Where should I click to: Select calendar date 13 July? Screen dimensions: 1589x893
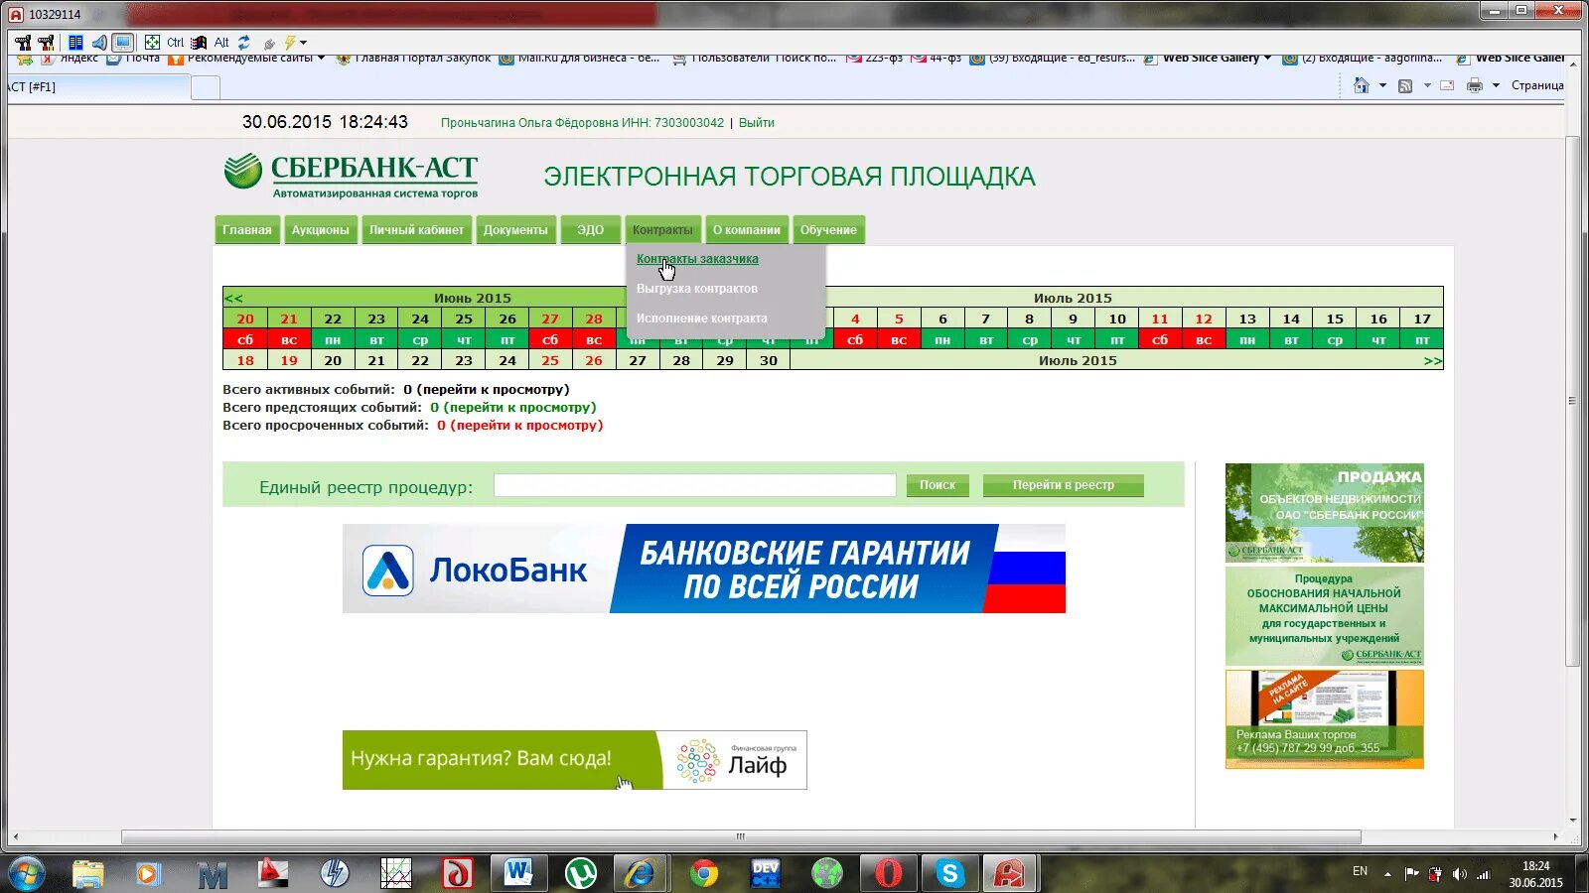pyautogui.click(x=1247, y=319)
